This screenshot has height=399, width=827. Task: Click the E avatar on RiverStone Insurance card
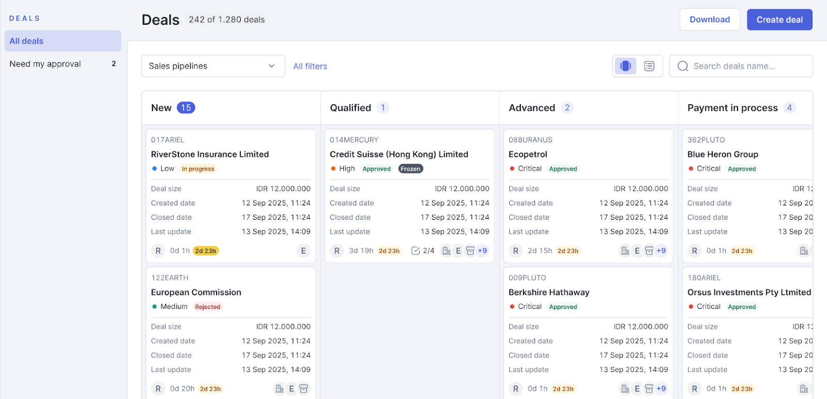pos(303,251)
